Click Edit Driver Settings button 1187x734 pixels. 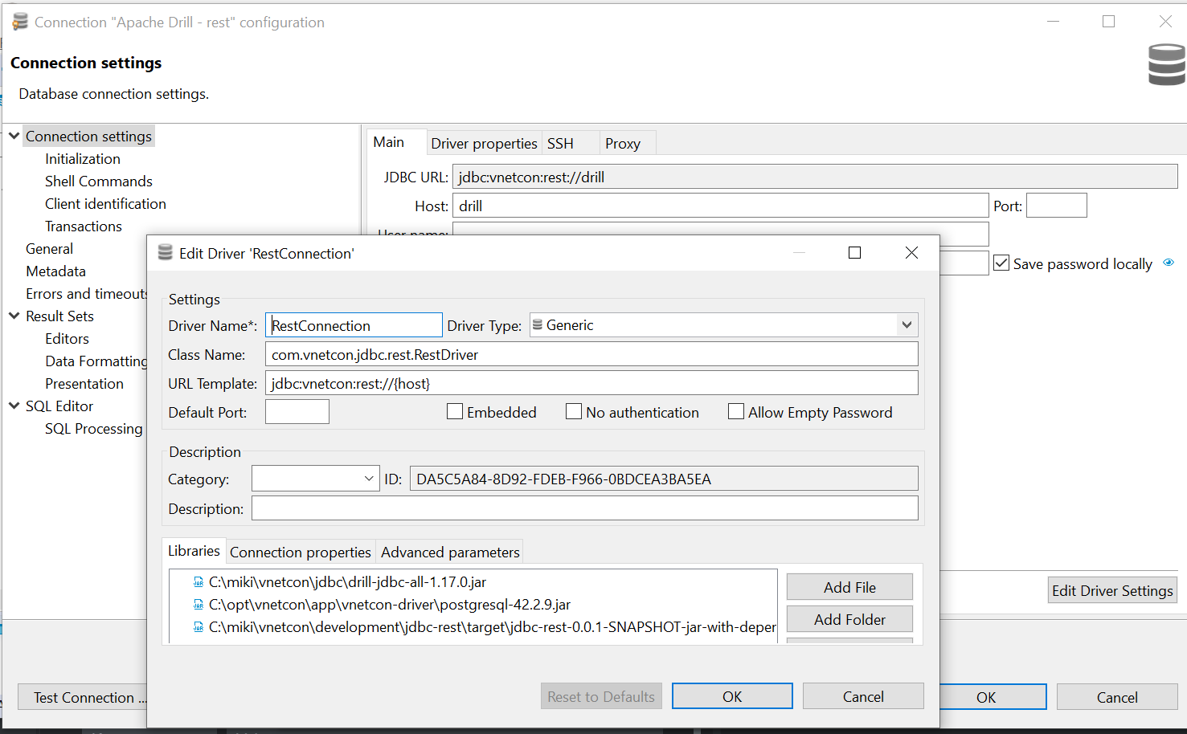pyautogui.click(x=1112, y=590)
